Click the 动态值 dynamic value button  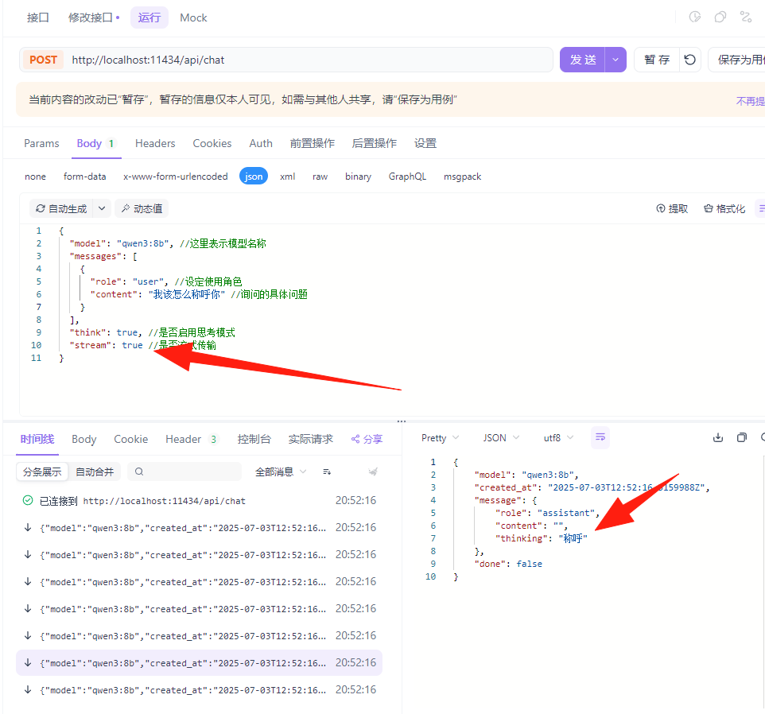(142, 209)
